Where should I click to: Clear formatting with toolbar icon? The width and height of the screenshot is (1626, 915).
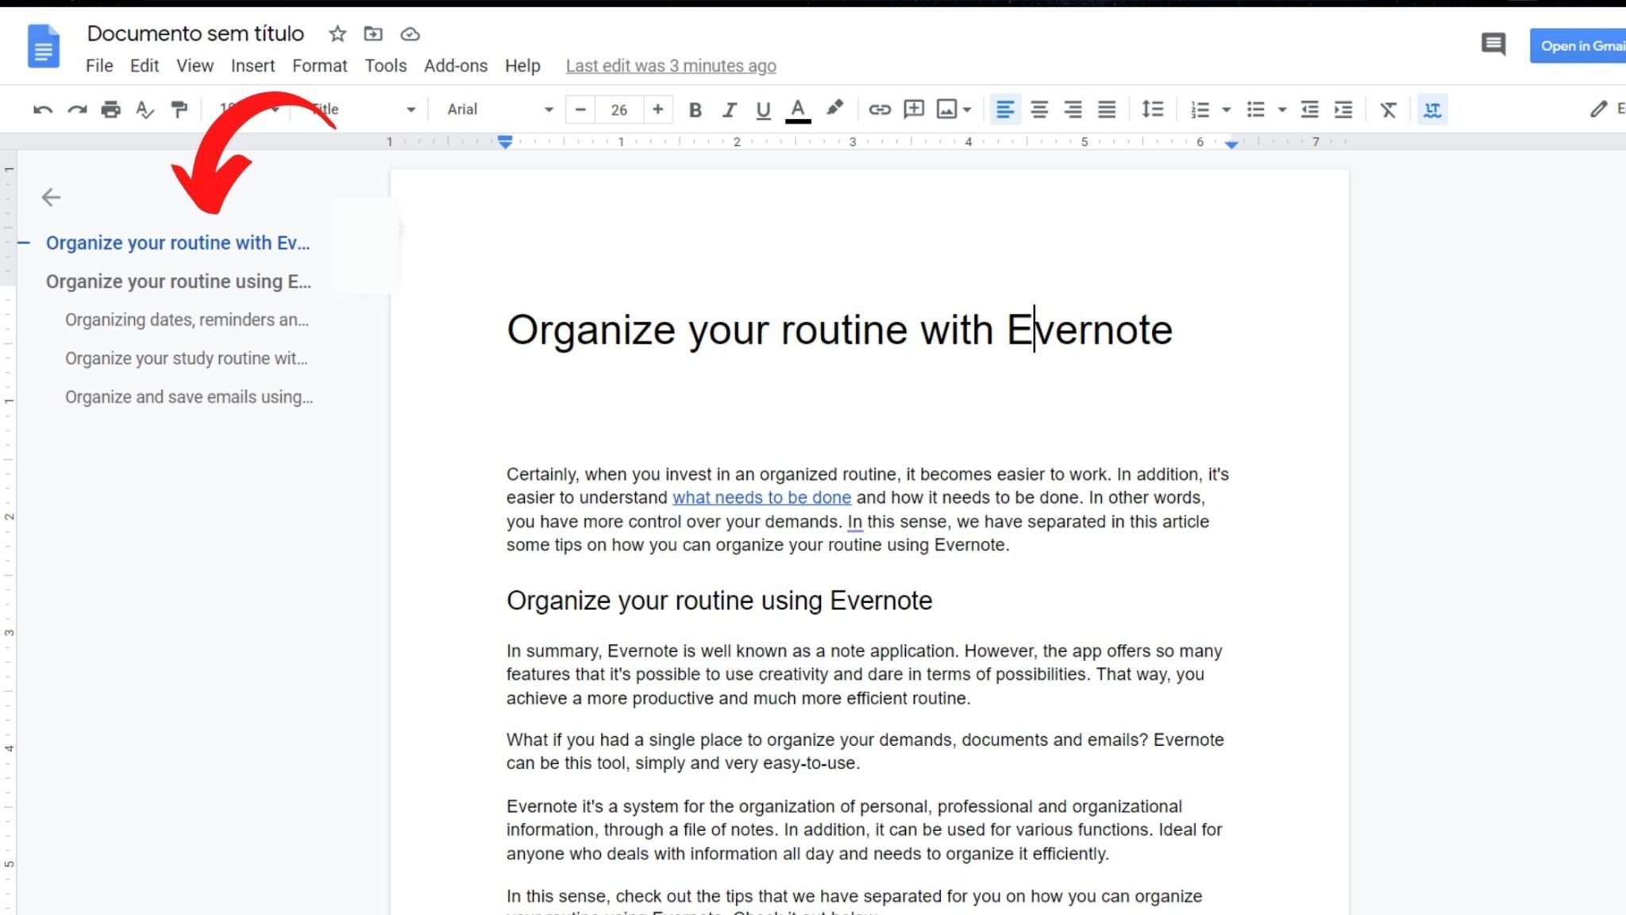point(1388,110)
